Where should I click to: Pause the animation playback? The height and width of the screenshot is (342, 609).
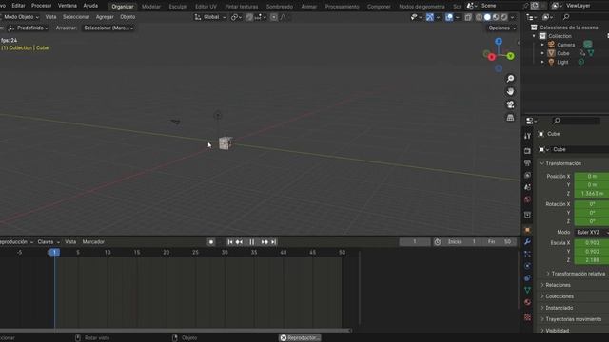[x=251, y=242]
